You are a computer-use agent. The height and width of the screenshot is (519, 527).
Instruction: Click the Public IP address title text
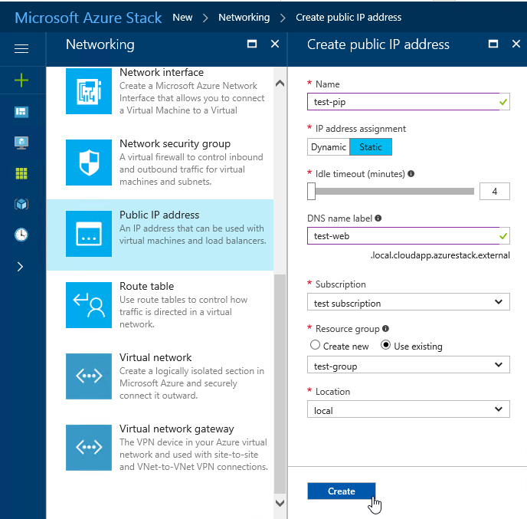[x=159, y=215]
